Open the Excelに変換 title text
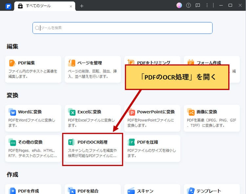This screenshot has height=194, width=246. tap(89, 112)
